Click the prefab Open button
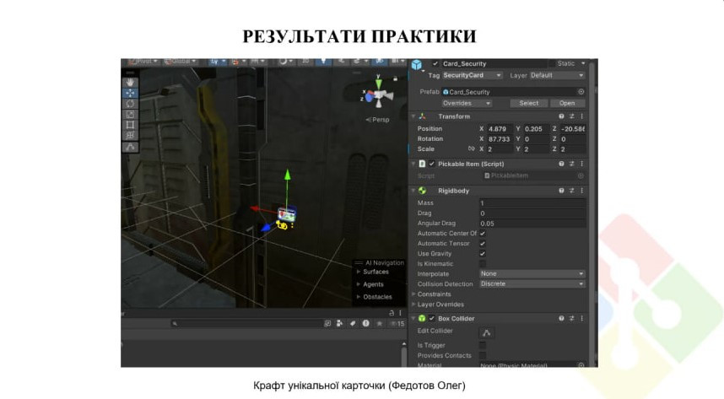Screen dimensions: 724x399 point(567,103)
